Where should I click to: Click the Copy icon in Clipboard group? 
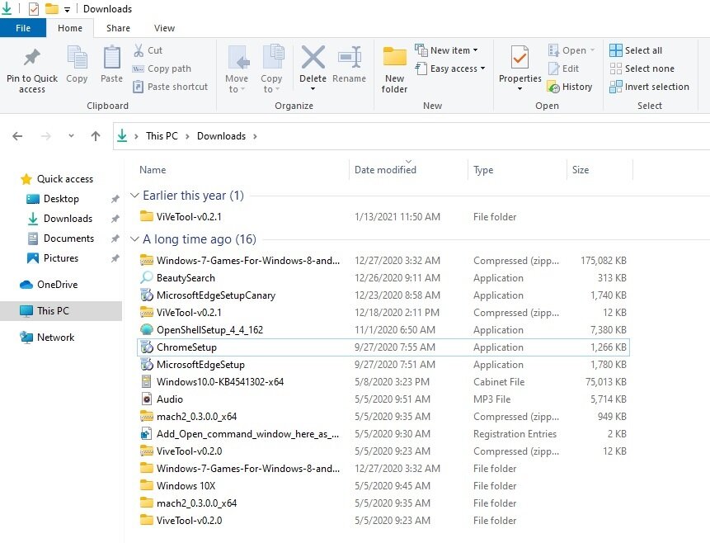[77, 59]
